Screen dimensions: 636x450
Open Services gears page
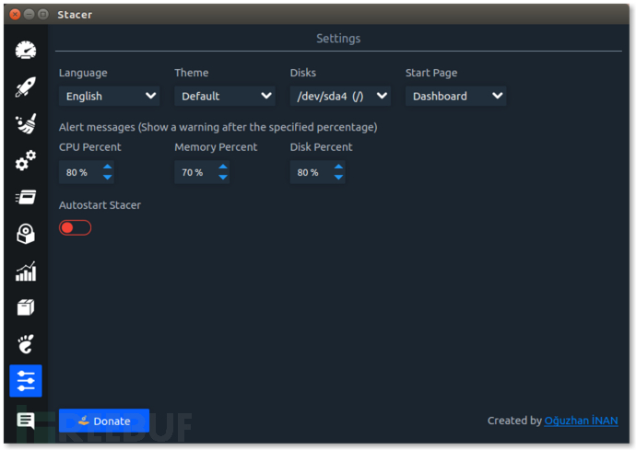point(26,160)
